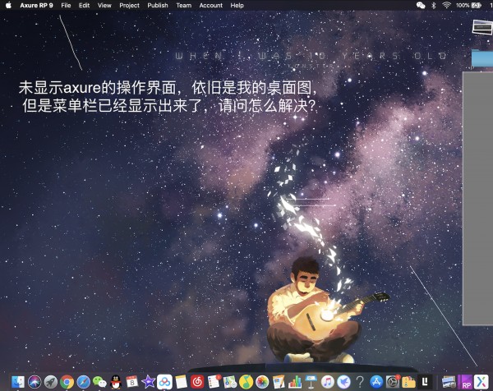Open the Account menu
This screenshot has height=391, width=493.
(x=210, y=6)
